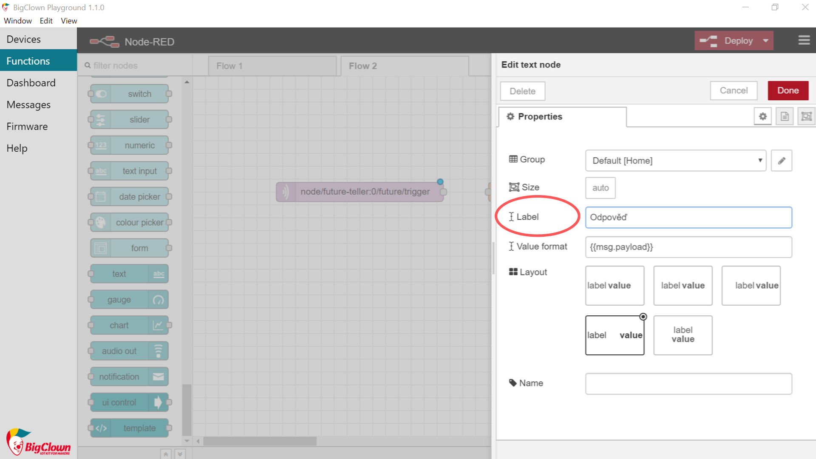Select the date picker node in palette

(130, 197)
